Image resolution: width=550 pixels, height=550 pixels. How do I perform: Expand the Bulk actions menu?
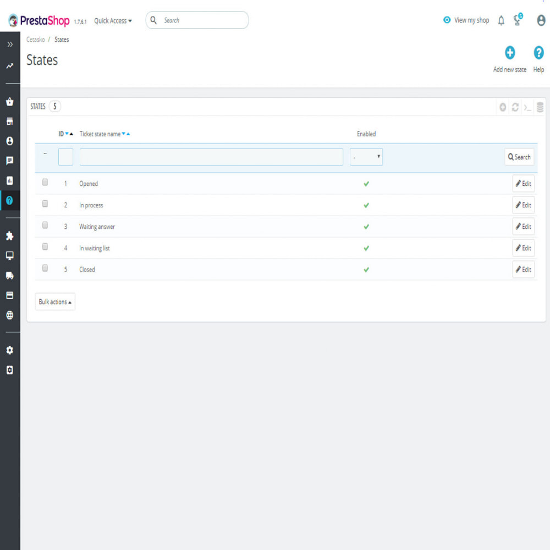point(55,301)
